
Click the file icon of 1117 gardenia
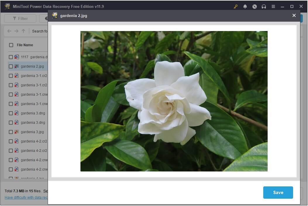(16, 57)
